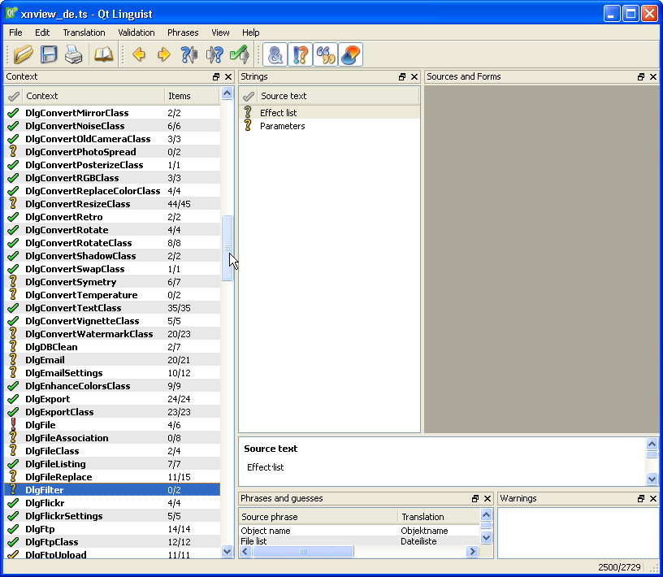Open the Translation menu
Image resolution: width=663 pixels, height=577 pixels.
point(84,33)
